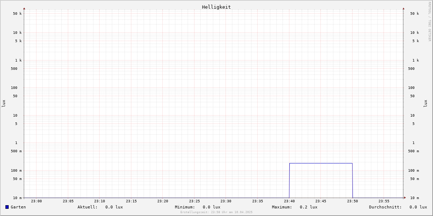Click the Maximum 0.2 lux value
Viewport: 433px width, 216px height.
pyautogui.click(x=309, y=207)
